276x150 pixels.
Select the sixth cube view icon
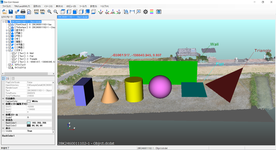[x=93, y=12]
